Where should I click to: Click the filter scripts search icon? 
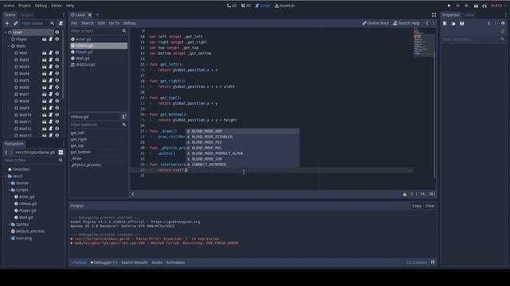(124, 31)
